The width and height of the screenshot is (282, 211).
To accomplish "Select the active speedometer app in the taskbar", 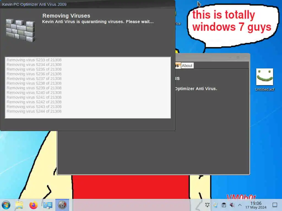I will coord(62,205).
